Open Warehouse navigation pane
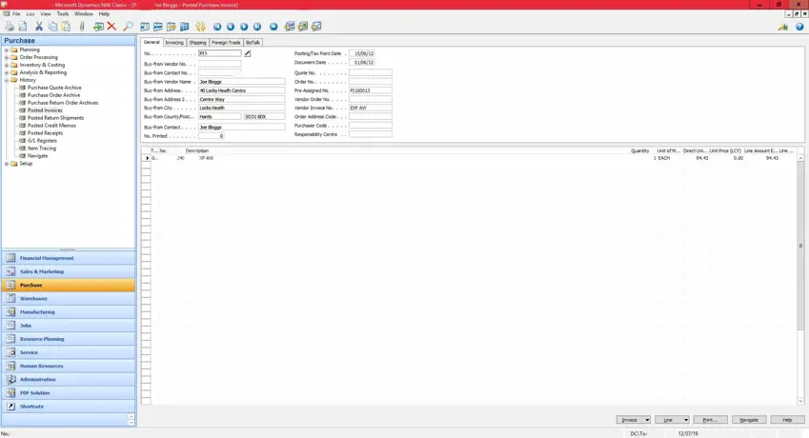 click(x=68, y=298)
